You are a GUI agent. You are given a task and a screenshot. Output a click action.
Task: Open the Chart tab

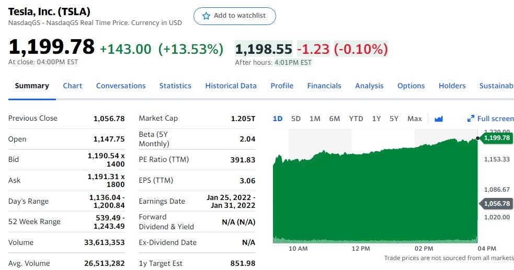tap(73, 86)
